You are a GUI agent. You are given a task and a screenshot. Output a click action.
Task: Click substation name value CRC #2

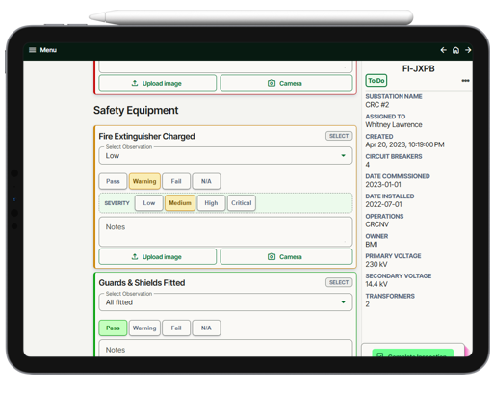coord(377,105)
